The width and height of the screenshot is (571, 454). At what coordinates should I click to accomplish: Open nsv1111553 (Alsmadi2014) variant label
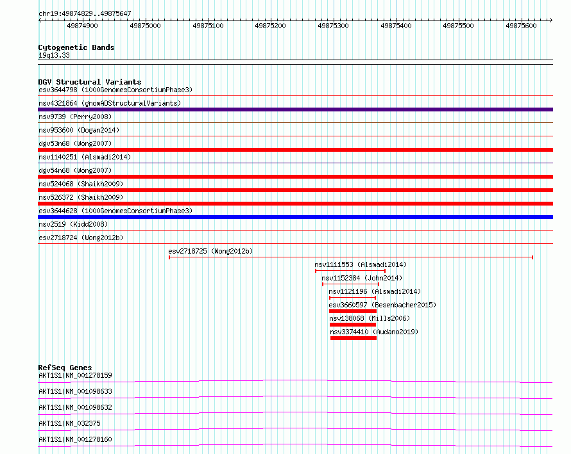(361, 264)
